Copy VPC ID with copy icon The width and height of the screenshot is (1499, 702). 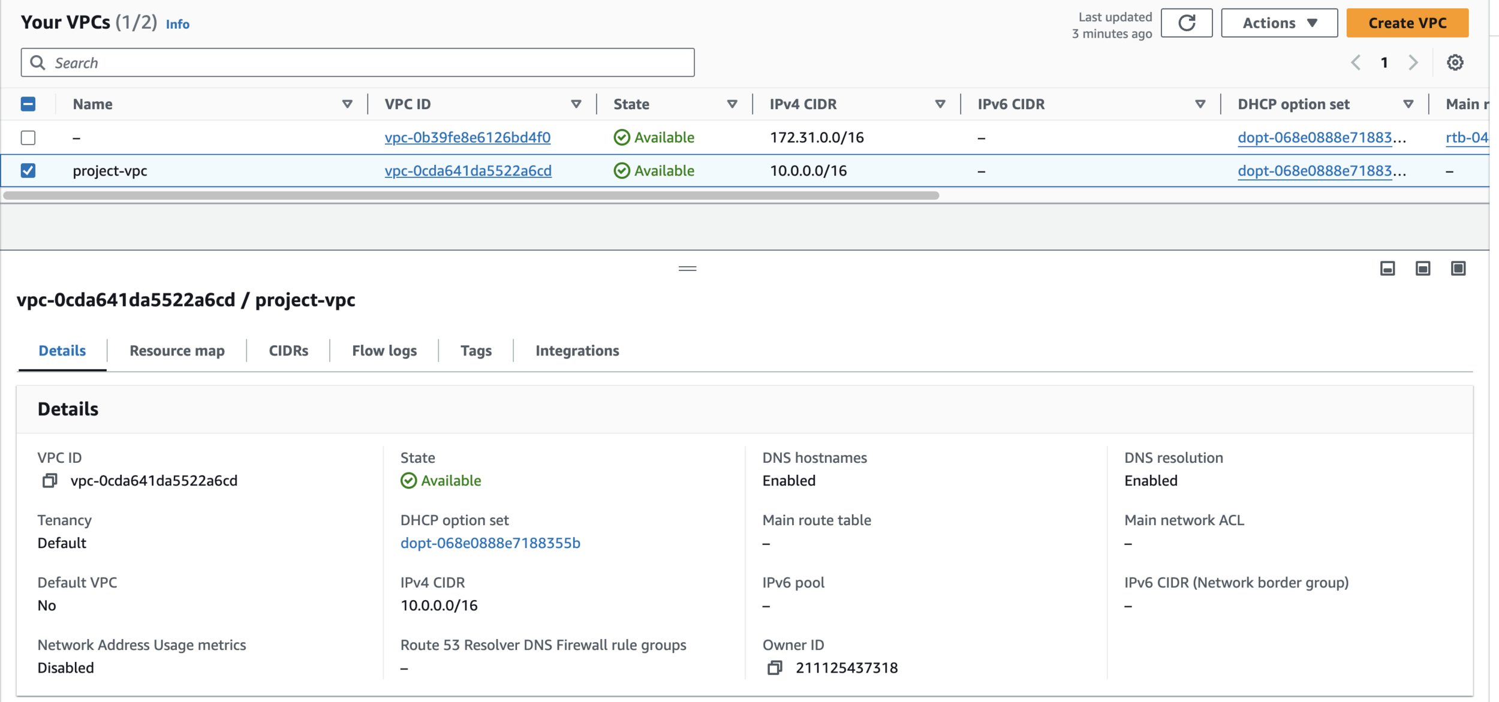pos(50,481)
